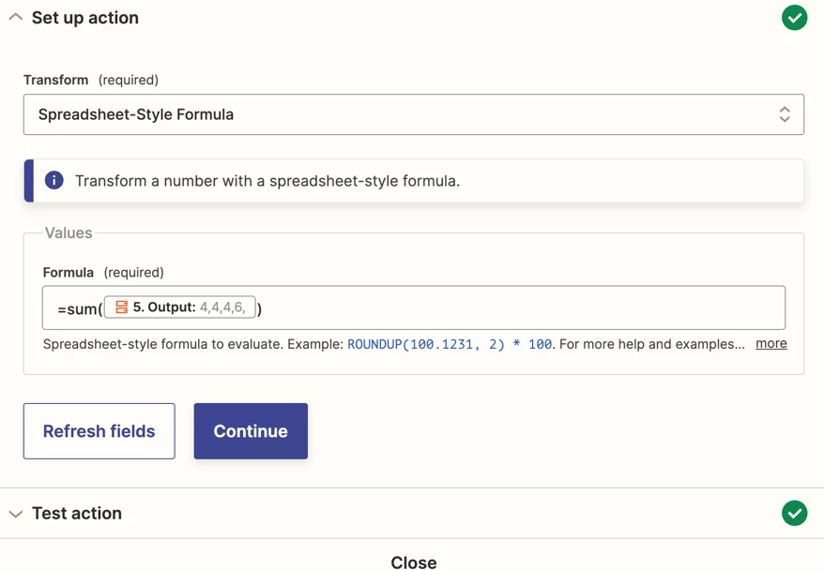Click the orange Formatter step icon in the pill
Viewport: 824px width, 570px height.
(x=122, y=306)
